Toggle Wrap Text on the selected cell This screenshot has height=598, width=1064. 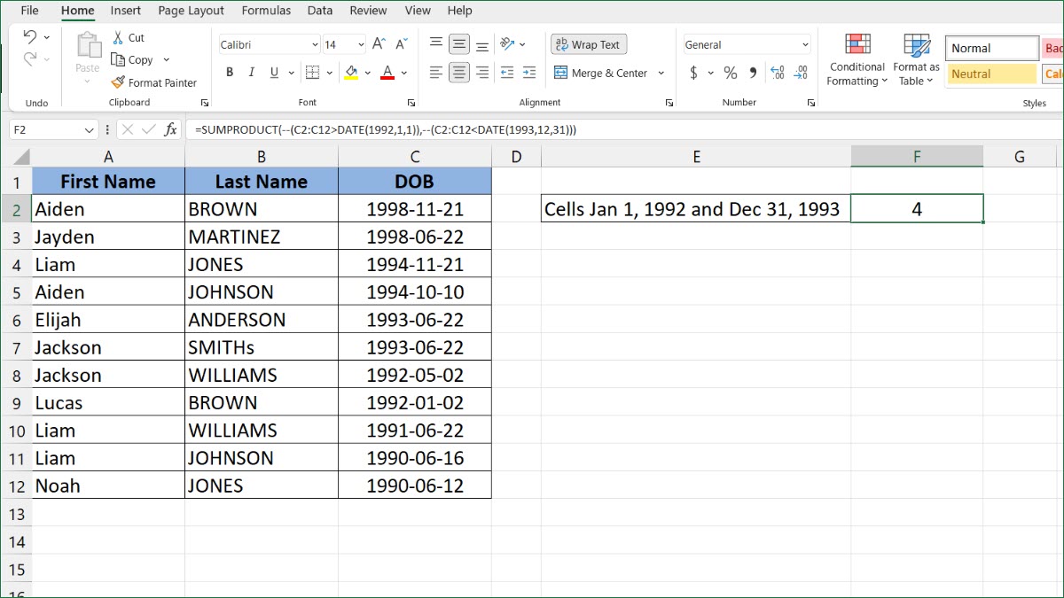tap(588, 43)
